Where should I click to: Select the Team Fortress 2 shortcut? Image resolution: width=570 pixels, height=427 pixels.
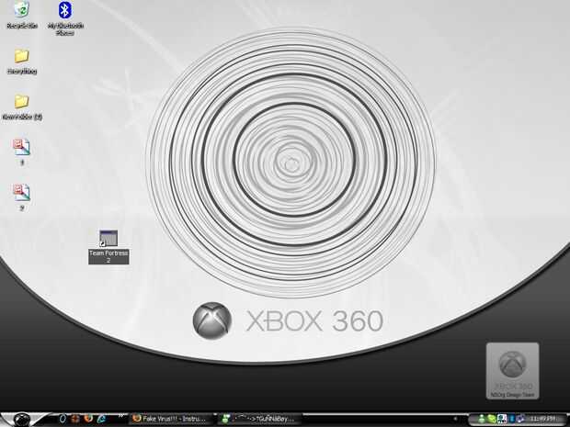point(108,247)
